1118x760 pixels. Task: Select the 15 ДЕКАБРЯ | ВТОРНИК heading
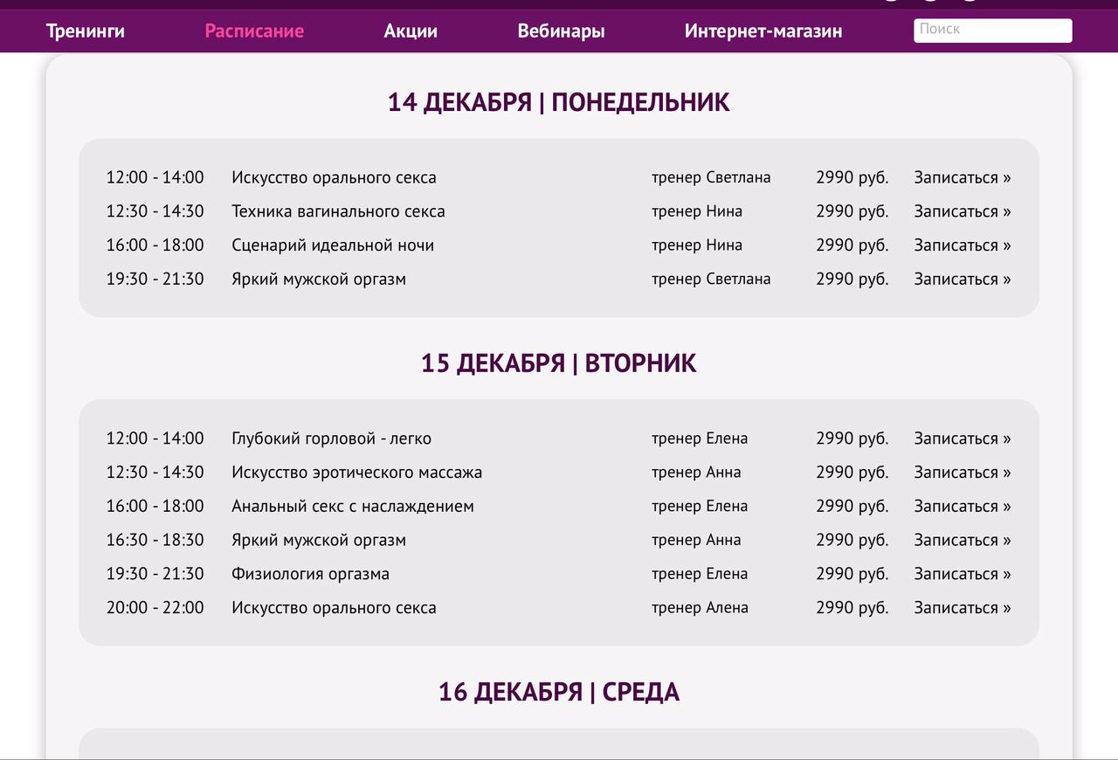tap(559, 363)
